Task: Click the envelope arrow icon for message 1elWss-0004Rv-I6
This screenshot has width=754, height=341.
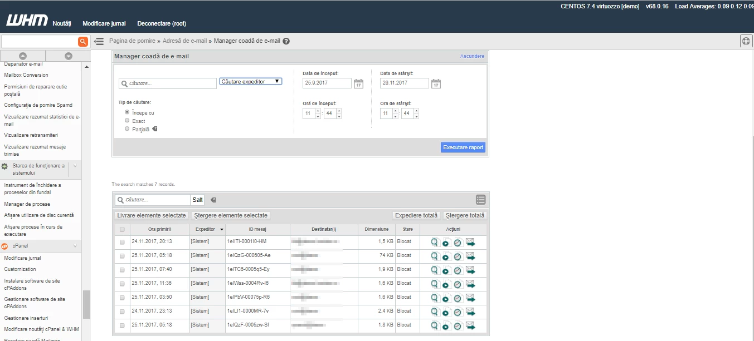Action: (470, 284)
